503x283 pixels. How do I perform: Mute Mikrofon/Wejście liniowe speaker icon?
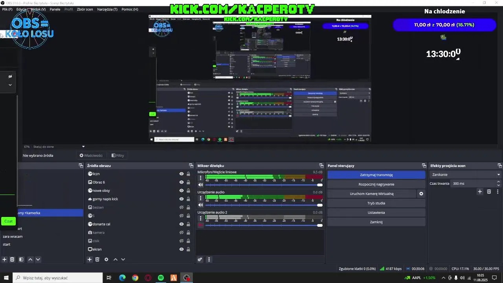[201, 185]
